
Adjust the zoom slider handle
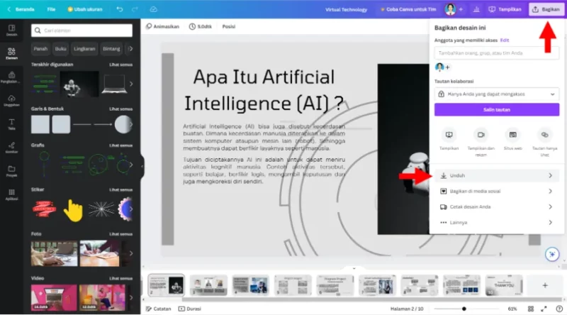[x=464, y=309]
